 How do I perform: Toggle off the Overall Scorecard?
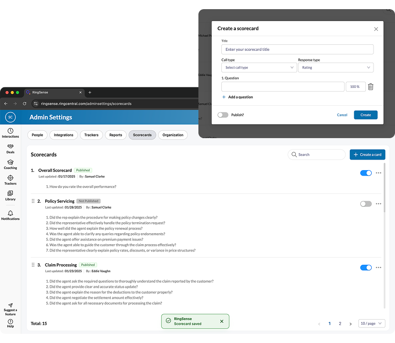[365, 173]
